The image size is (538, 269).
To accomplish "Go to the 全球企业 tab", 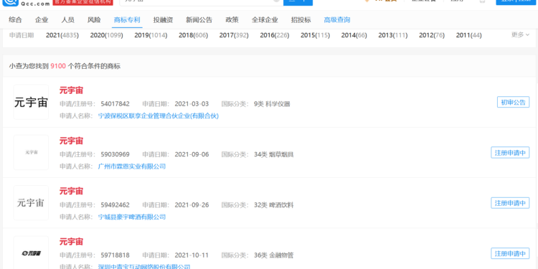I will click(x=265, y=20).
